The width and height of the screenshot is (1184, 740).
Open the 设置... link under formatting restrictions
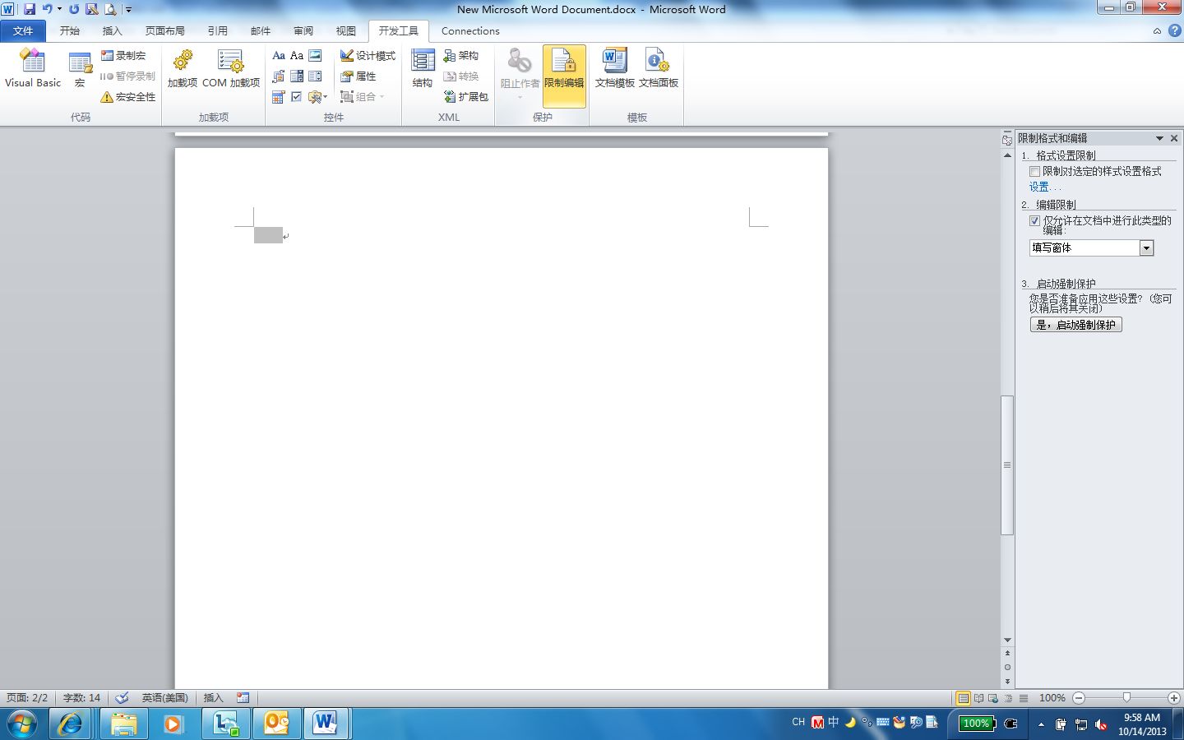click(1041, 187)
